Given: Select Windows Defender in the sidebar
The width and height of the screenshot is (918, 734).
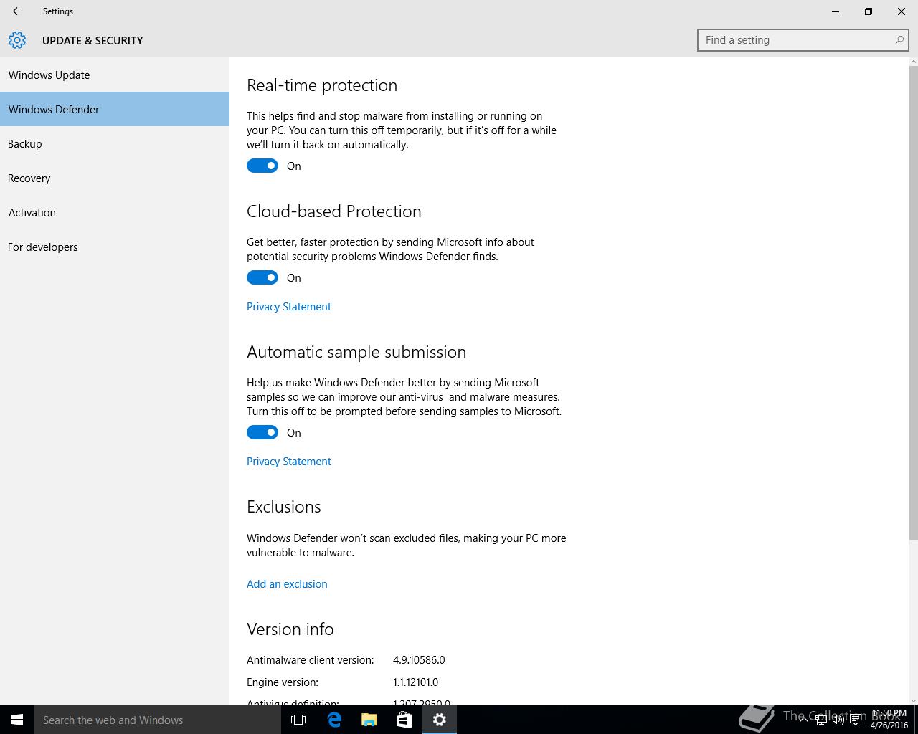Looking at the screenshot, I should click(115, 109).
